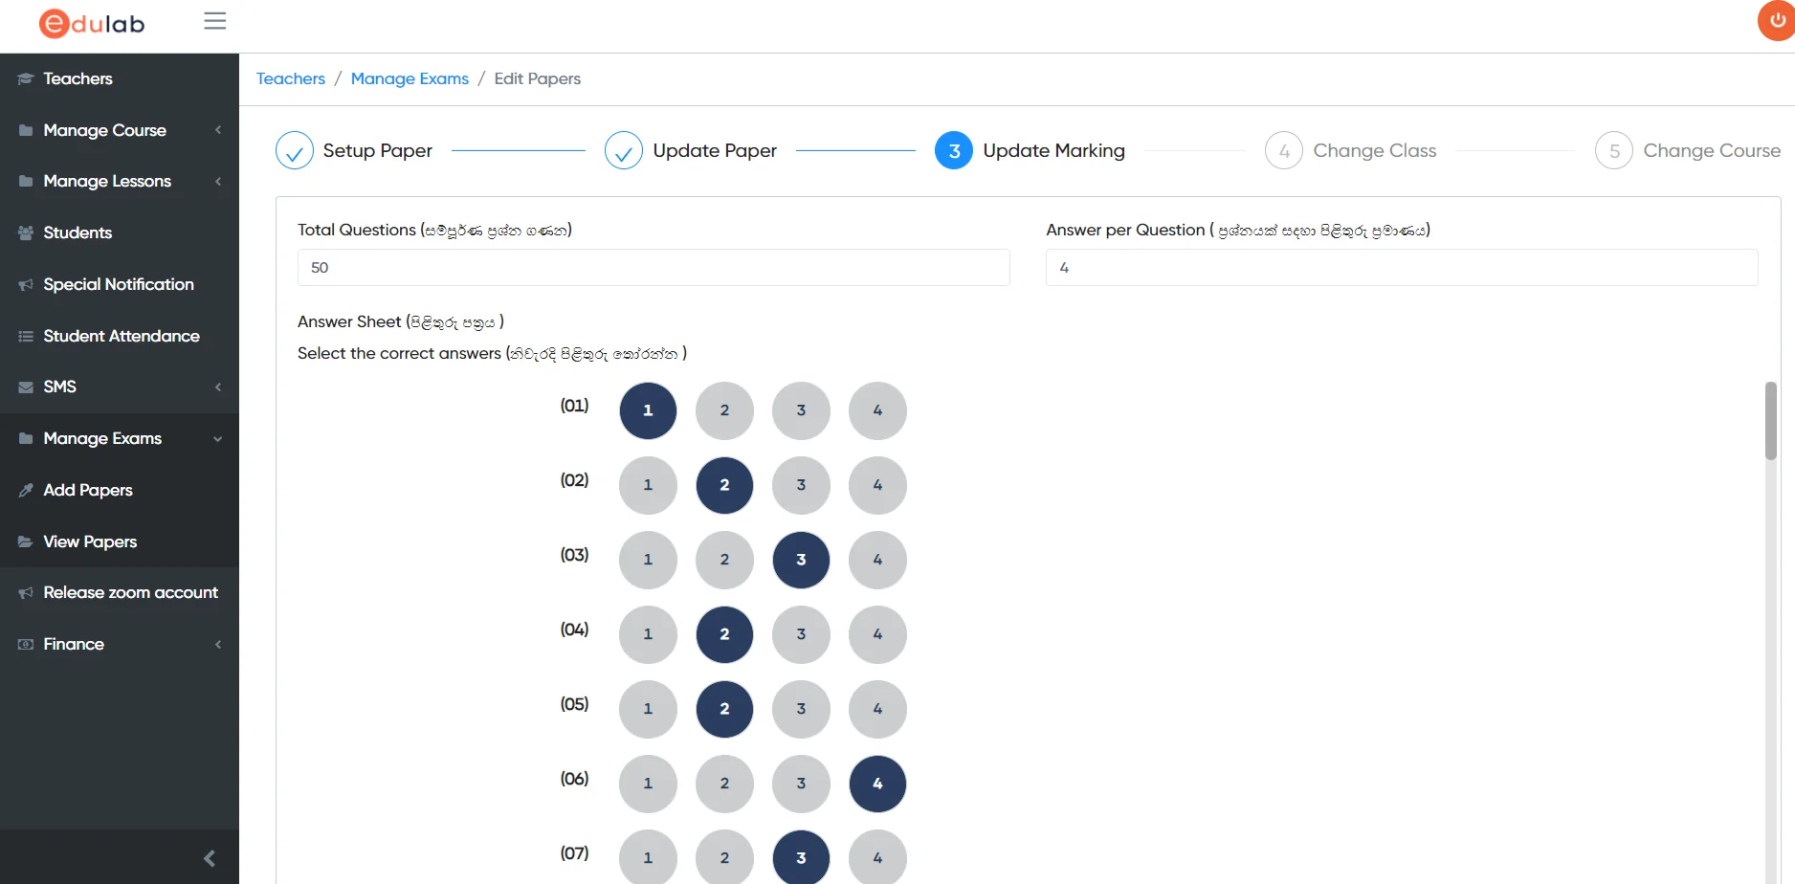1795x884 pixels.
Task: Open the Teachers breadcrumb link
Action: 291,78
